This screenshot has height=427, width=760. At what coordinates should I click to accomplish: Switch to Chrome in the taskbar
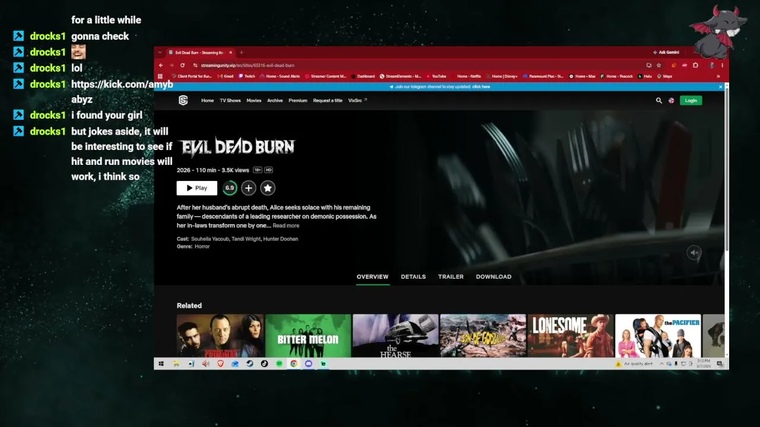pyautogui.click(x=294, y=364)
